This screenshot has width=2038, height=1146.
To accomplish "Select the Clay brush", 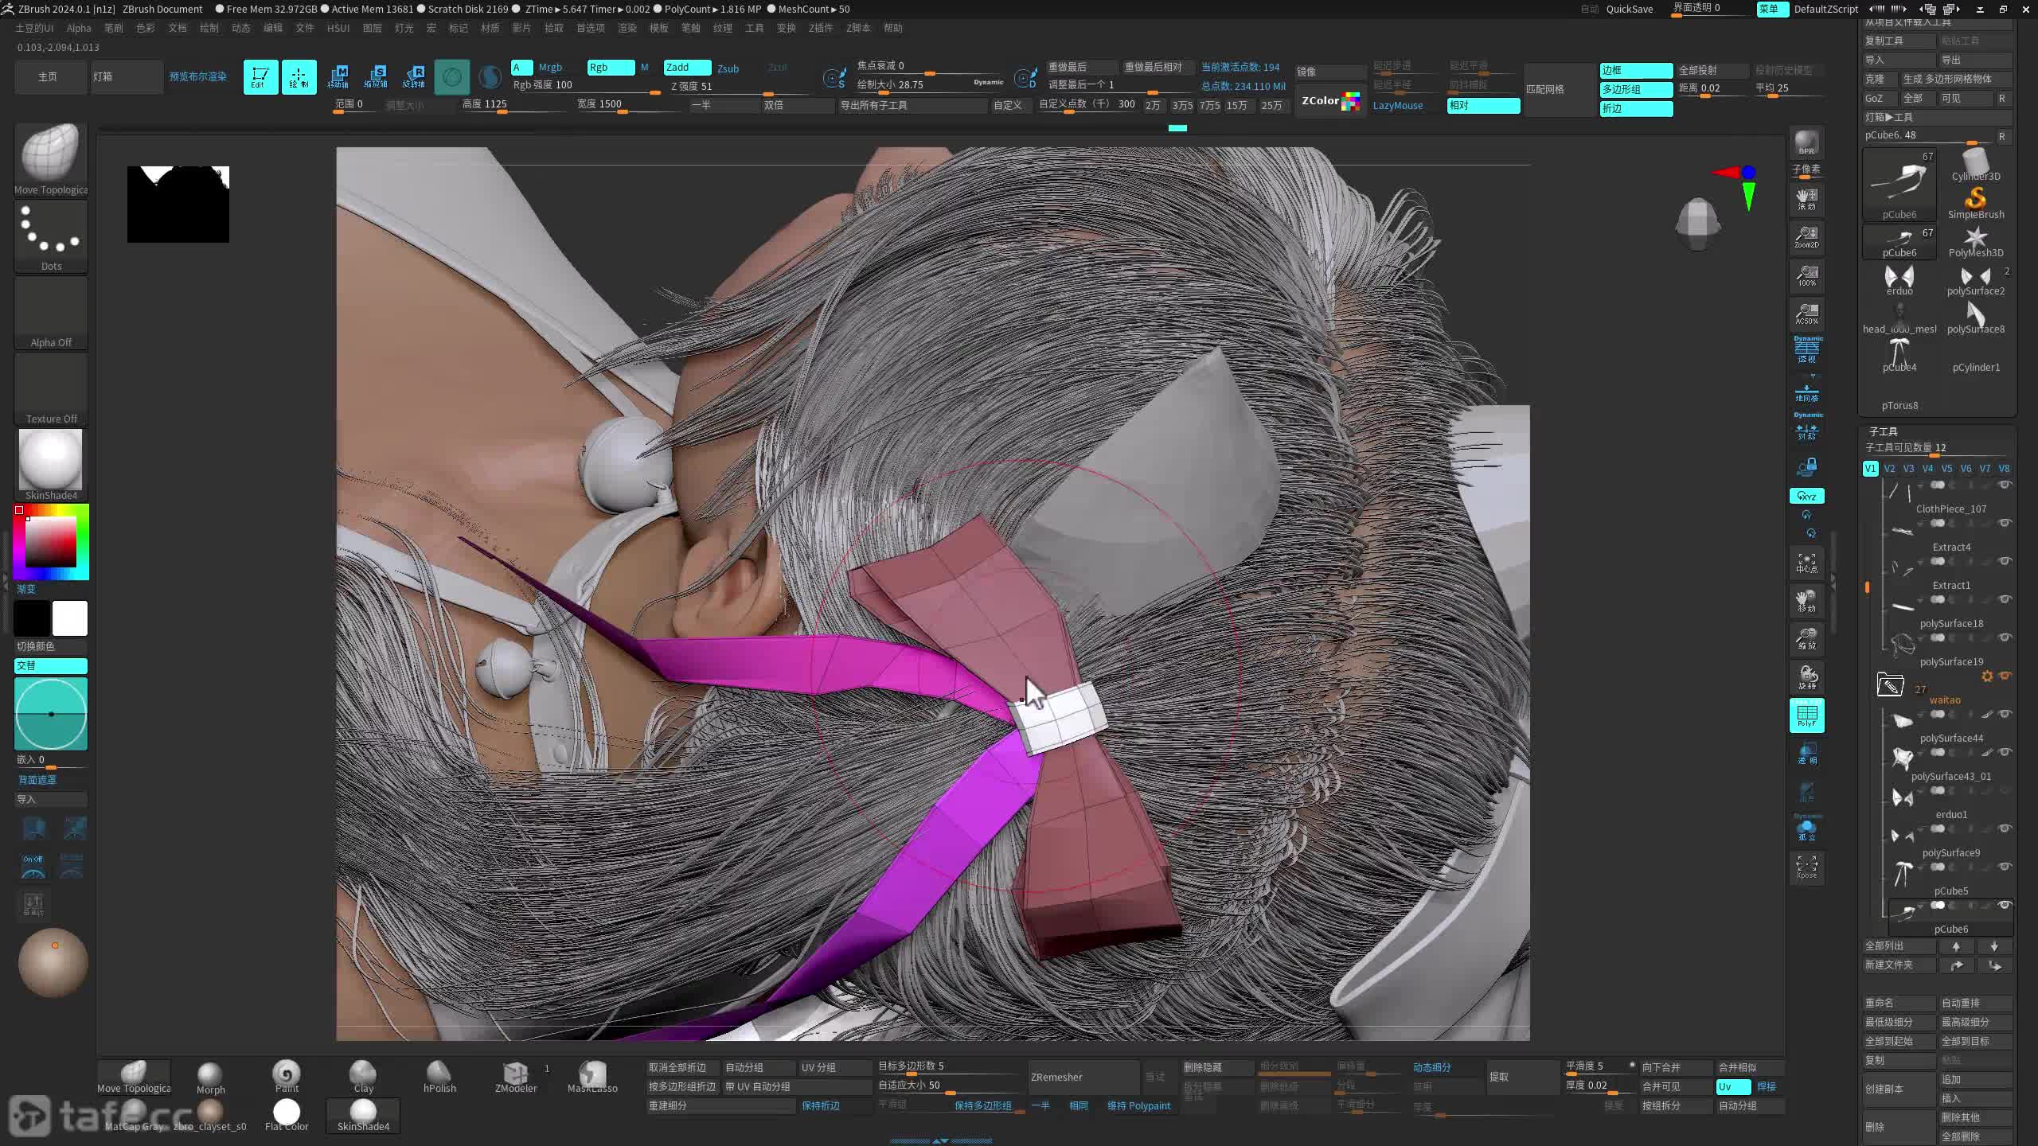I will (x=363, y=1077).
